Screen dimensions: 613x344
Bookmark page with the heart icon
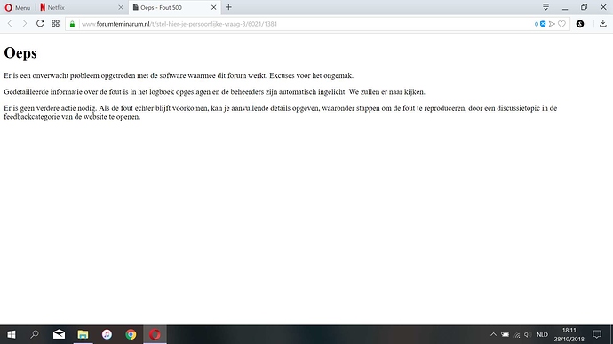click(561, 24)
